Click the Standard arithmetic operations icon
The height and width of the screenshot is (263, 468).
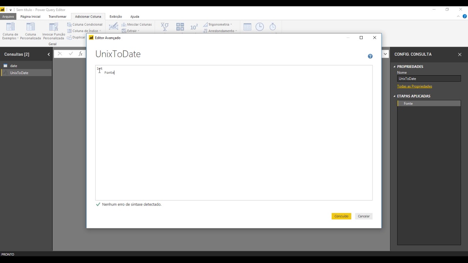tap(180, 27)
